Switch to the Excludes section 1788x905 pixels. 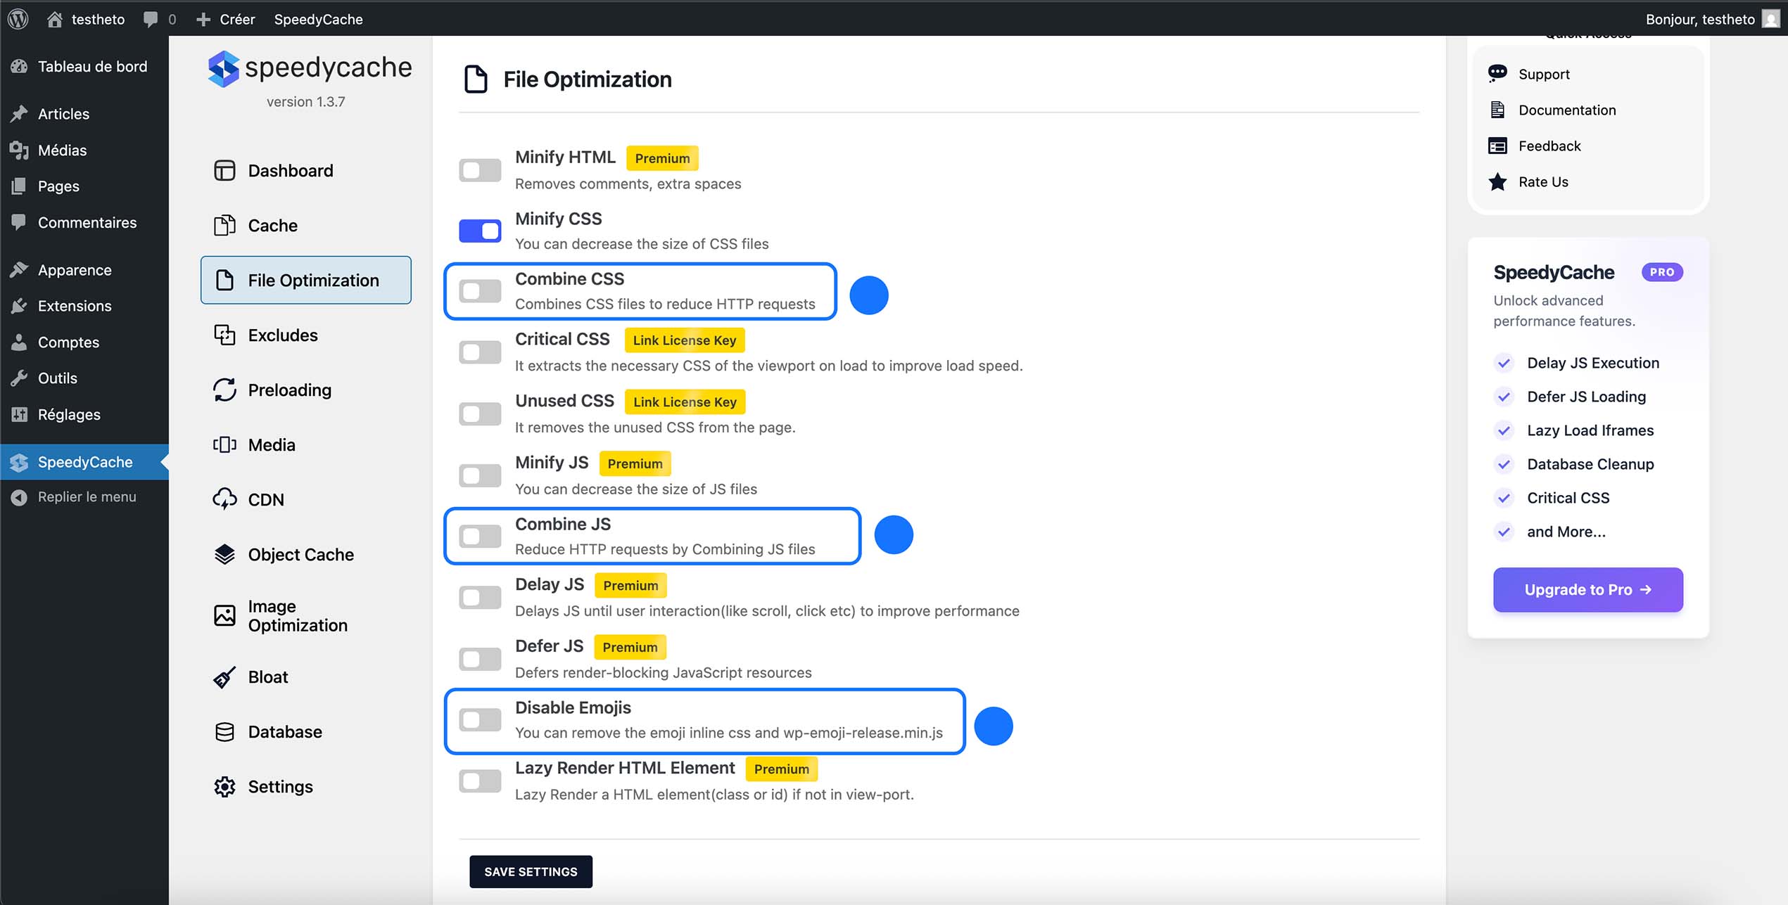coord(282,335)
